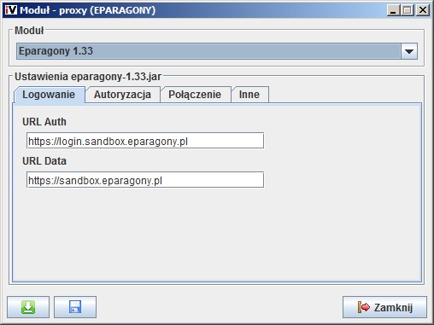The height and width of the screenshot is (325, 434).
Task: Switch to the Autoryzacja tab
Action: click(x=122, y=95)
